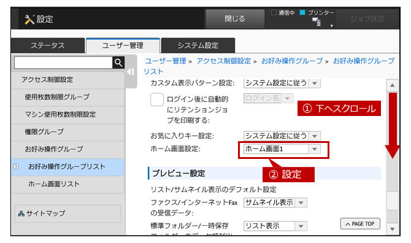Click アクセス制御設定 breadcrumb link
The width and height of the screenshot is (411, 243).
pyautogui.click(x=223, y=61)
